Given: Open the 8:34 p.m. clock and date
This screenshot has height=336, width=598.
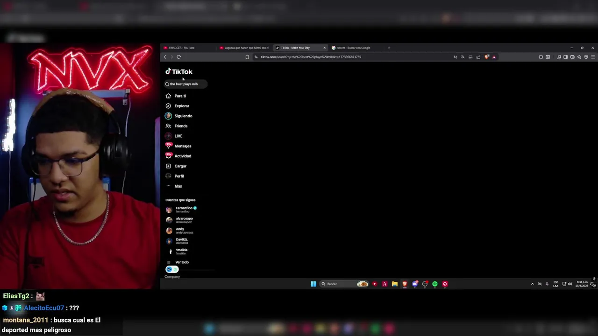Looking at the screenshot, I should point(582,284).
